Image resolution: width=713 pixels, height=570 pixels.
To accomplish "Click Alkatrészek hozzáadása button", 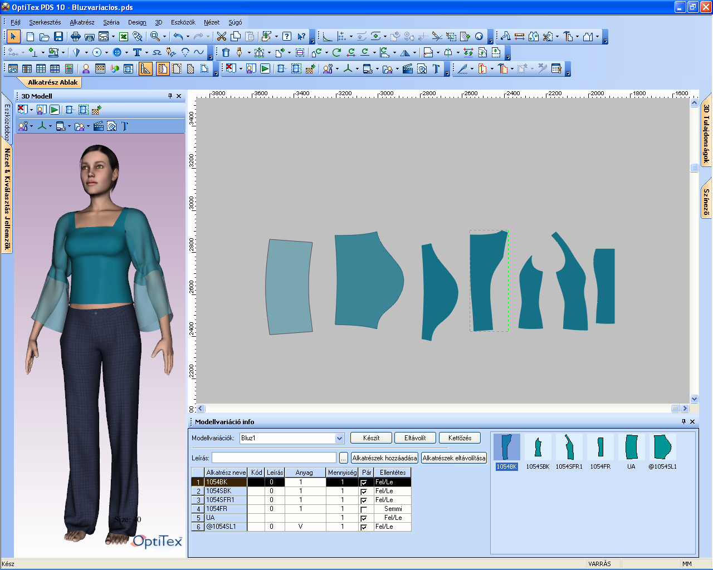I will (384, 458).
